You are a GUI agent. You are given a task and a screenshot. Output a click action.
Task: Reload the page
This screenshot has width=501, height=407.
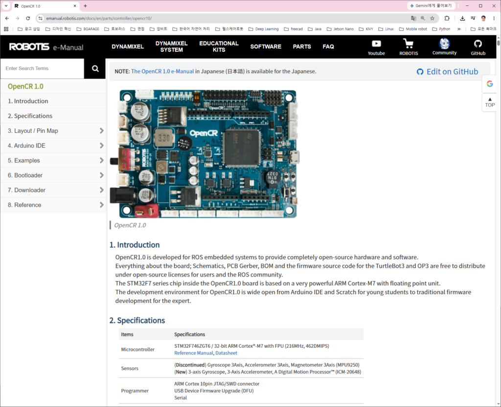(28, 18)
